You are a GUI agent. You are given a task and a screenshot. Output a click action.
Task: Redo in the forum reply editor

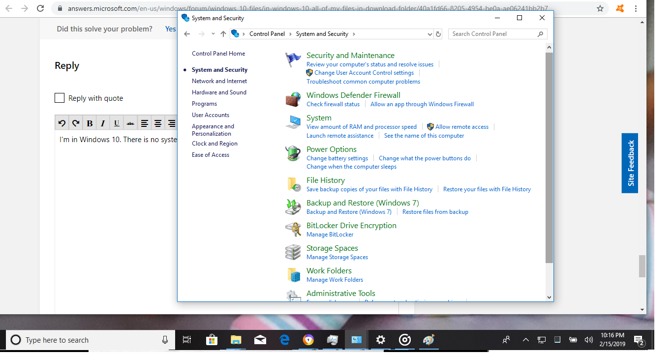coord(76,123)
